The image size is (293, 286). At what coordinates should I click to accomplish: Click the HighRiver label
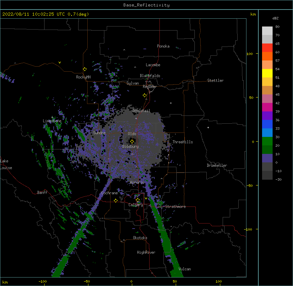pos(146,252)
